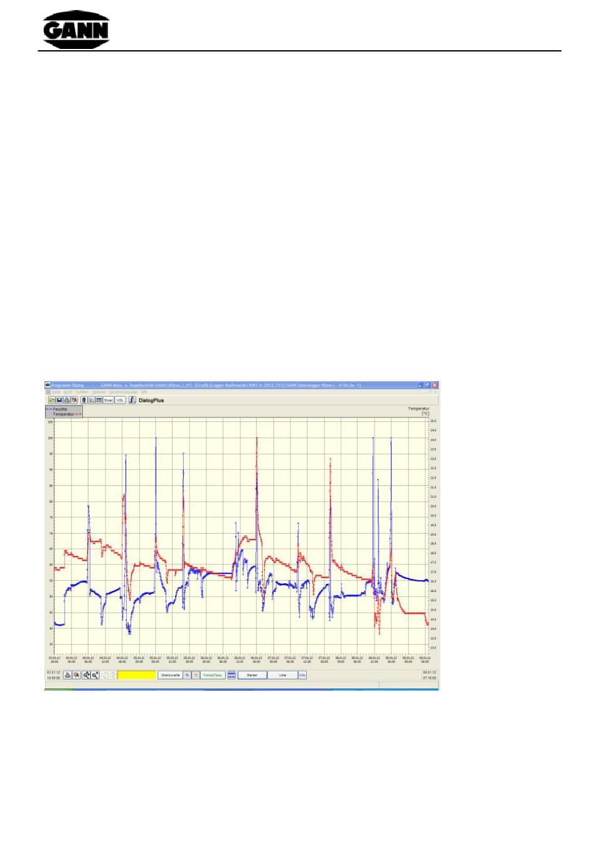Toggle the Temp/Taup dew point button

coord(213,675)
